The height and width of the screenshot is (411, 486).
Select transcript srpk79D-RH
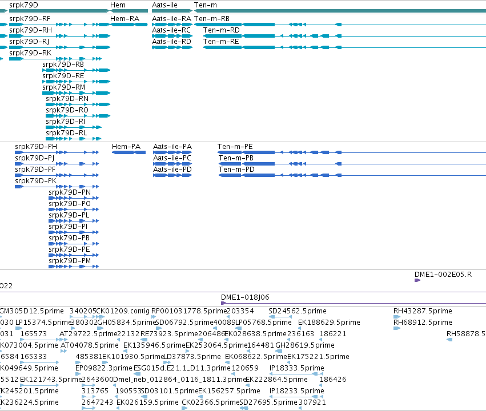click(30, 30)
